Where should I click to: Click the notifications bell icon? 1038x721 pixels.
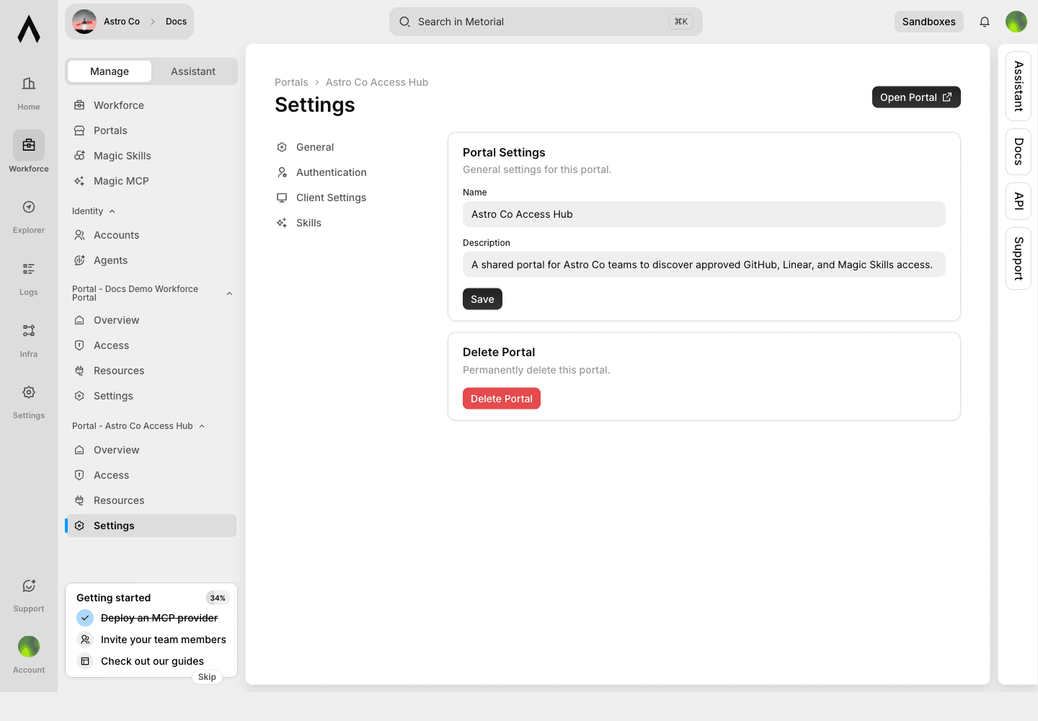985,22
